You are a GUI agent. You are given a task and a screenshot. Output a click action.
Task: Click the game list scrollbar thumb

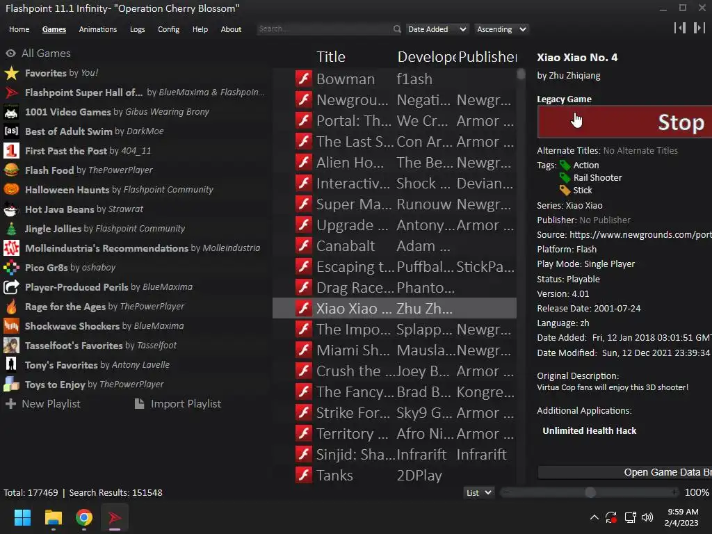tap(521, 74)
